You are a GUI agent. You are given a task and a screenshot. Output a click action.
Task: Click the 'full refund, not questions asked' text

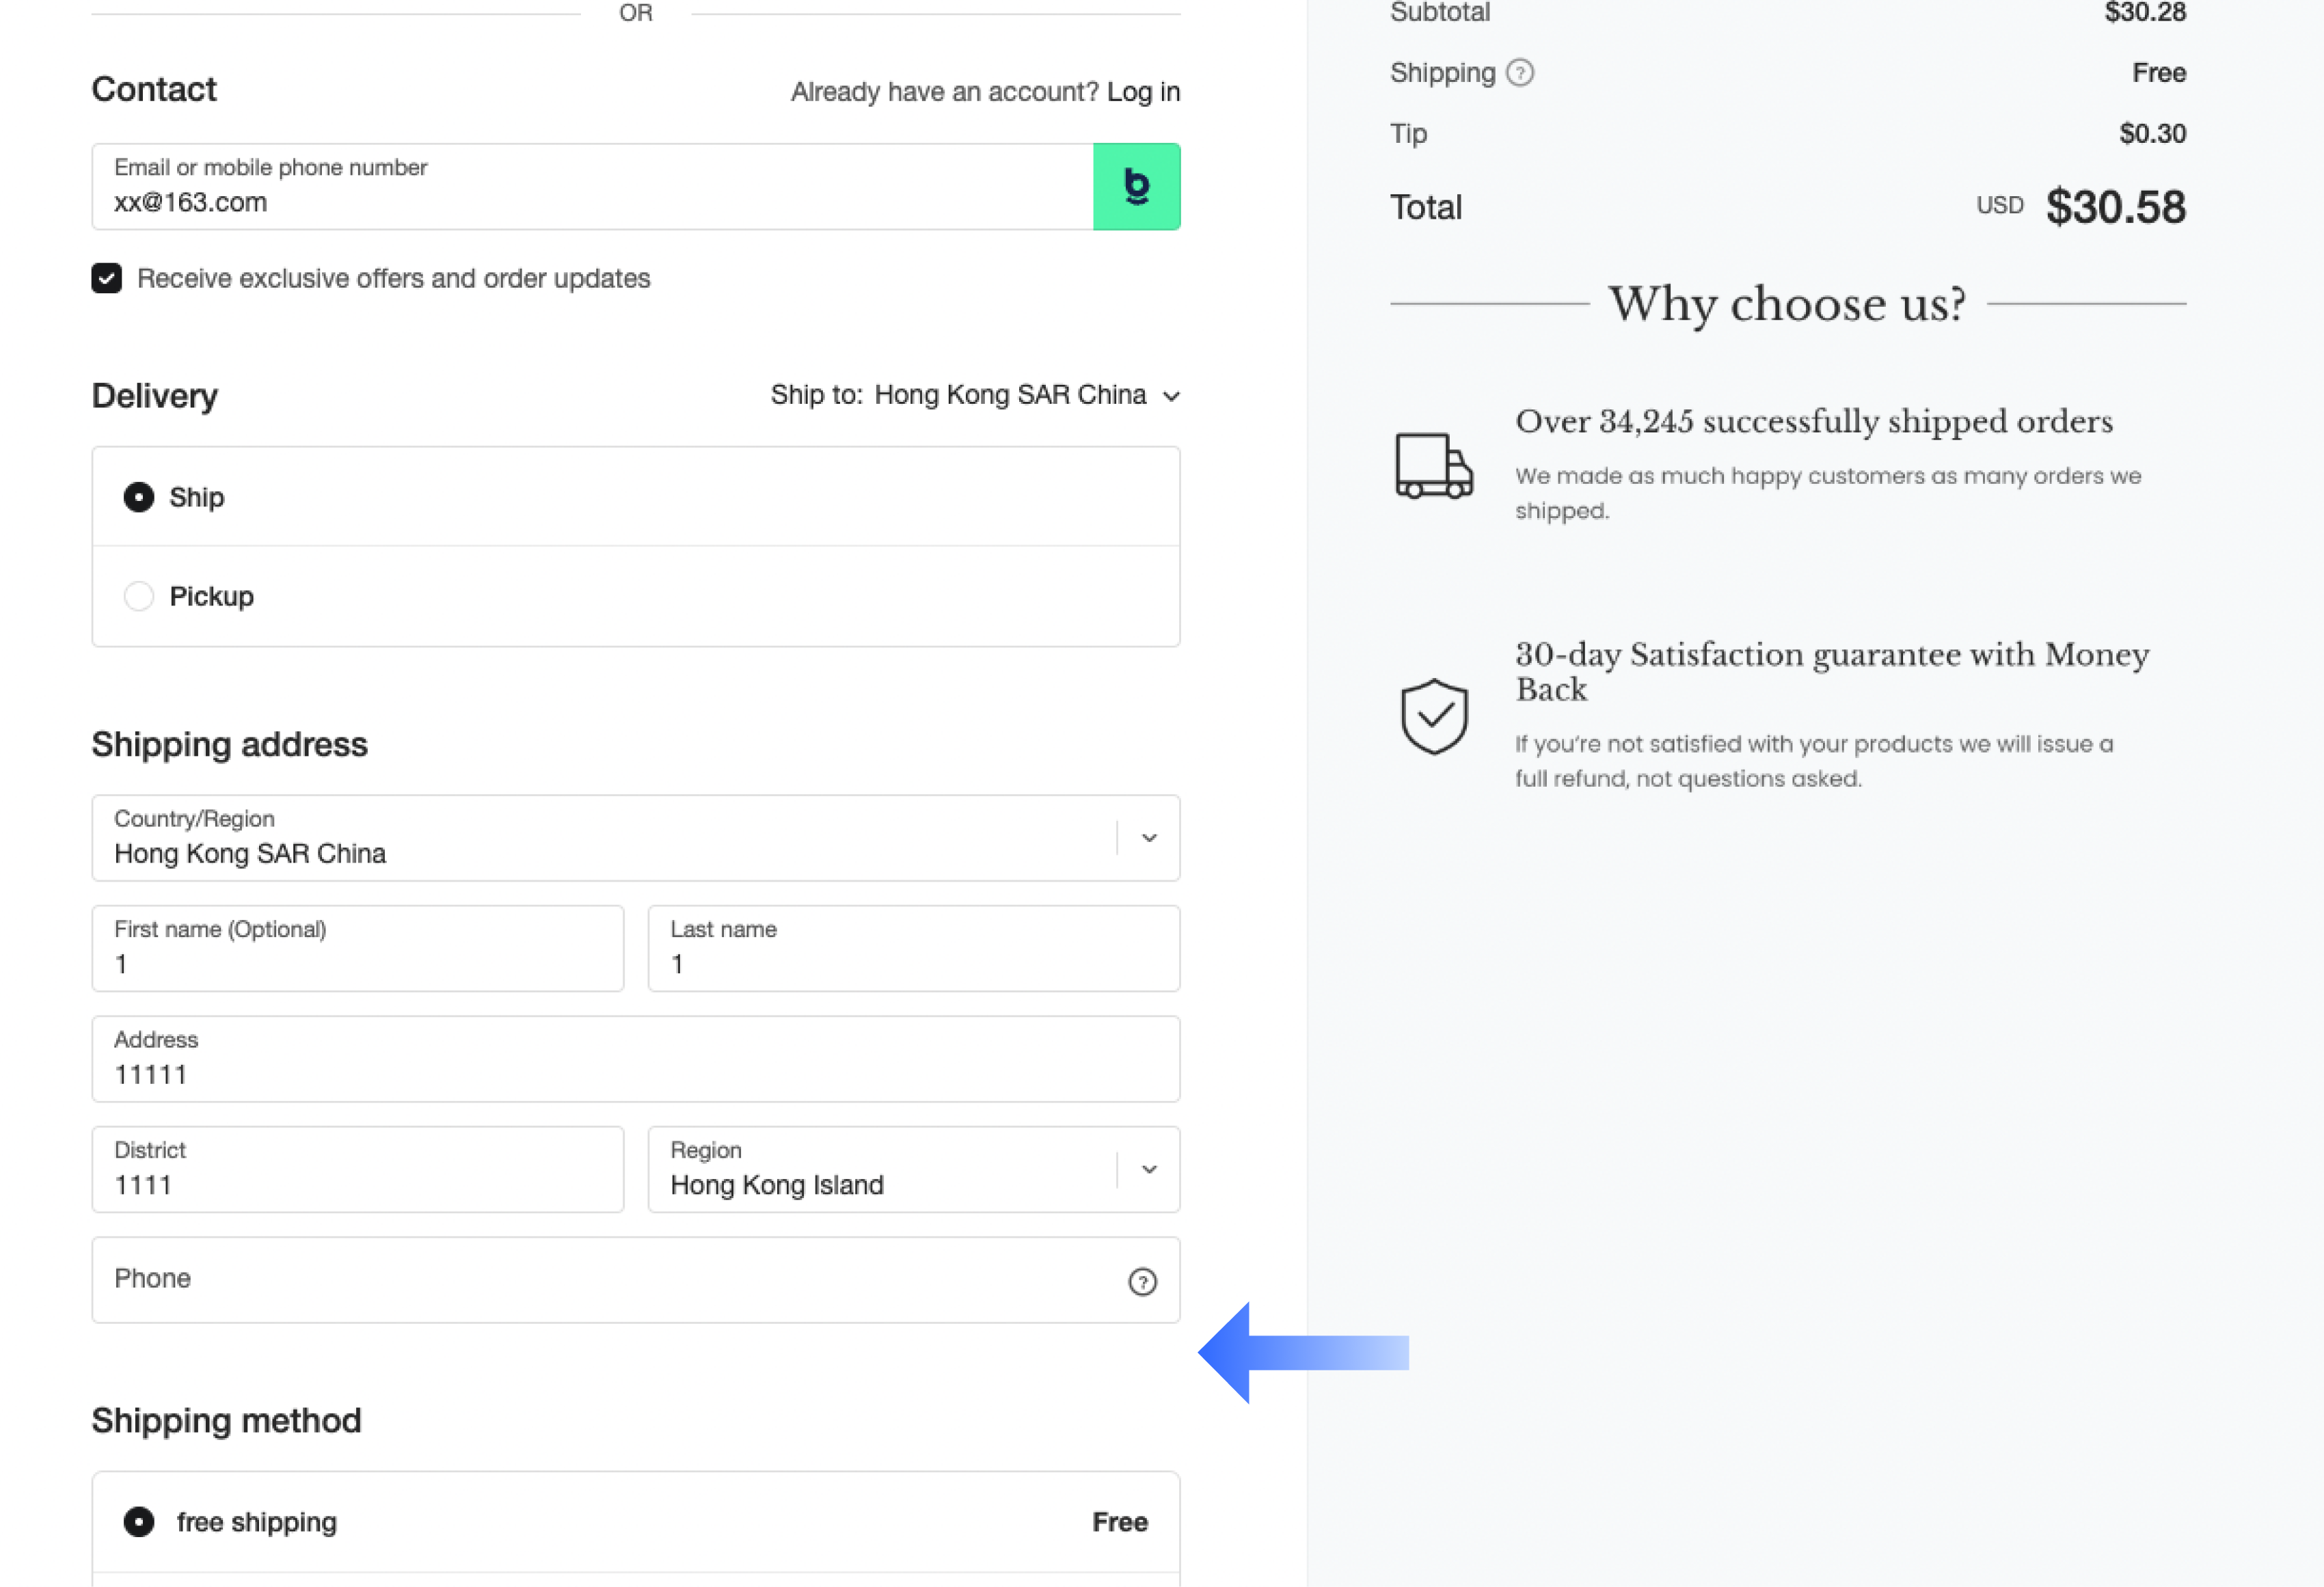tap(1688, 779)
